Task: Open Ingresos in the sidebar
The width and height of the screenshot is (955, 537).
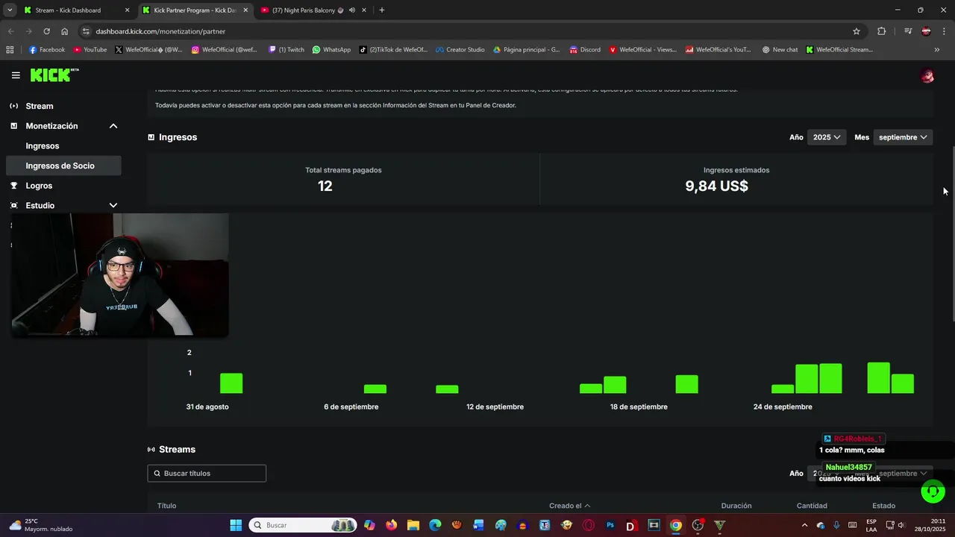Action: [x=43, y=146]
